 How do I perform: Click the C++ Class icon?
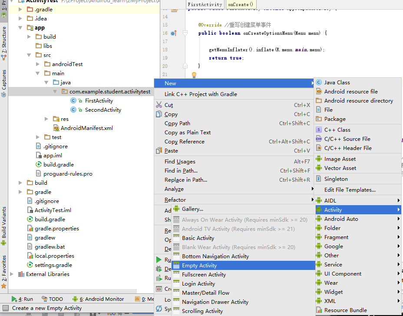coord(319,130)
